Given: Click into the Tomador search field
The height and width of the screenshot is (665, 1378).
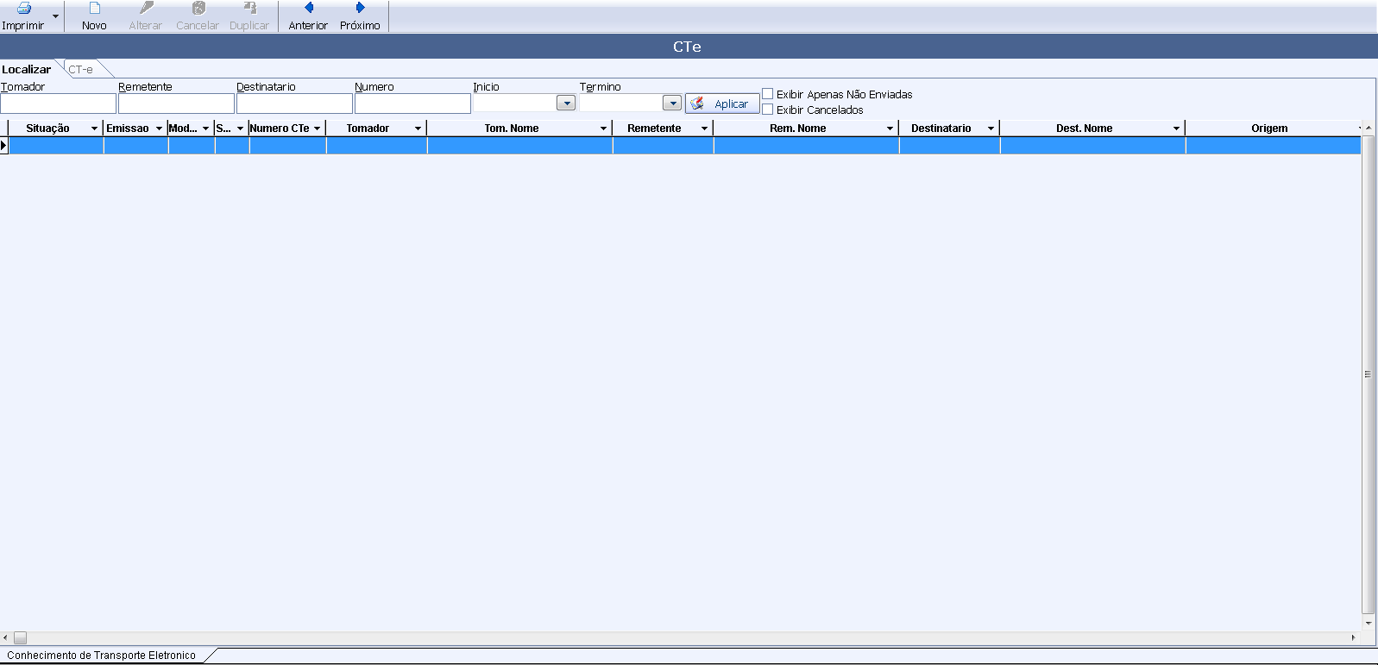Looking at the screenshot, I should pyautogui.click(x=58, y=104).
